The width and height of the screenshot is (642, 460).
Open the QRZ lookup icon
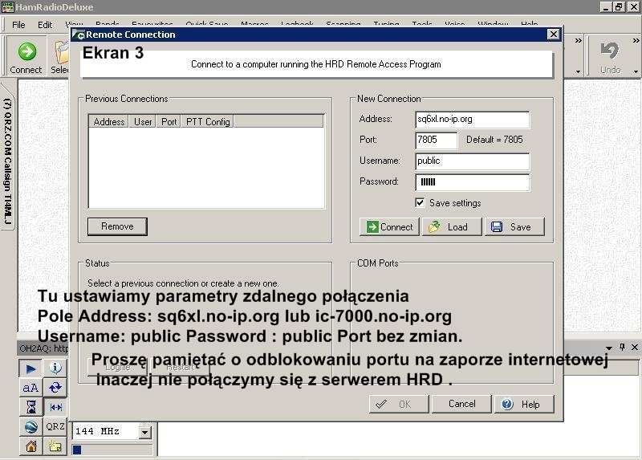(x=55, y=427)
